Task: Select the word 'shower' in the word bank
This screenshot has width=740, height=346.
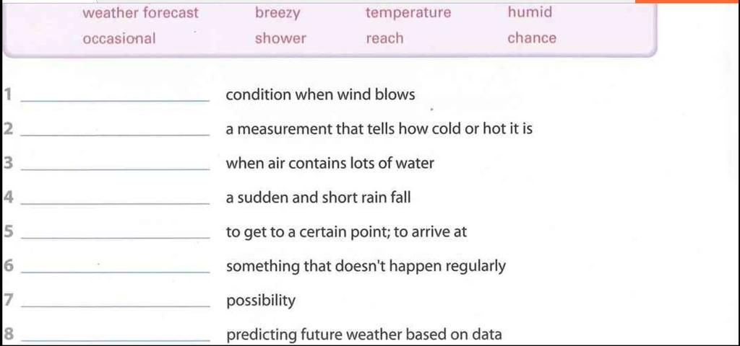Action: coord(280,39)
